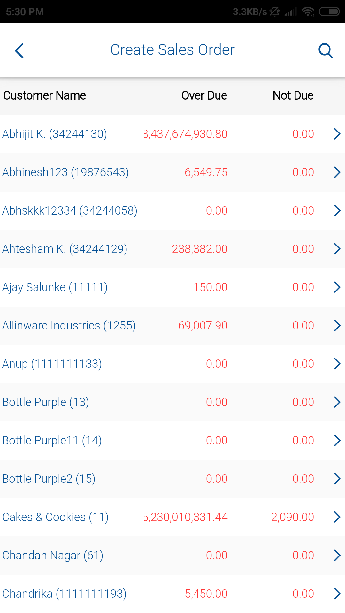345x613 pixels.
Task: Tap the Customer Name column header
Action: coord(45,95)
